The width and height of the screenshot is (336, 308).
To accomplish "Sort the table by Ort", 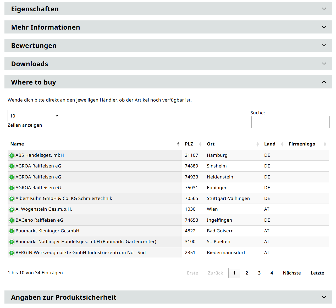I will (233, 144).
